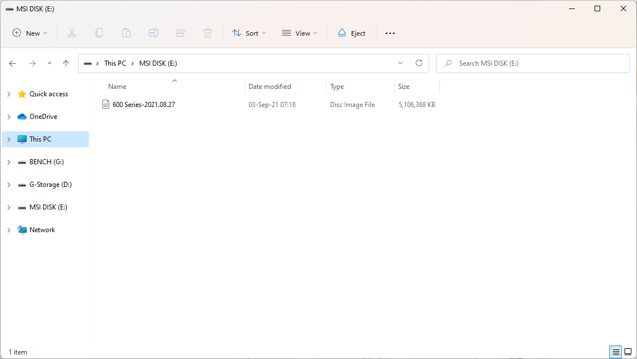Select BENCH (G:) in navigation pane
The width and height of the screenshot is (637, 359).
point(45,161)
